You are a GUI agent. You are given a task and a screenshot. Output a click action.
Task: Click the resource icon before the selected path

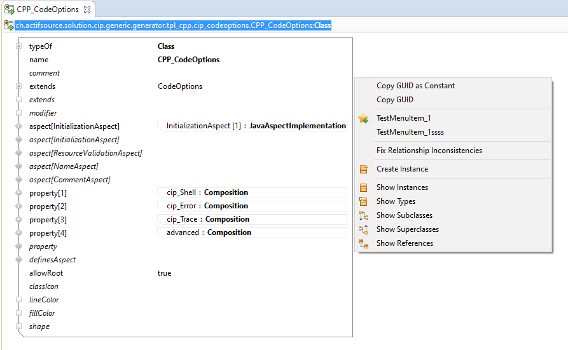[x=8, y=25]
